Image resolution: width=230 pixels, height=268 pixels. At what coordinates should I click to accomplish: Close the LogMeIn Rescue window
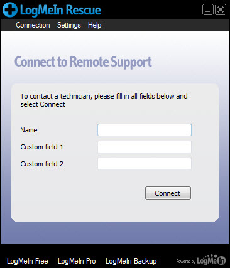pyautogui.click(x=221, y=9)
